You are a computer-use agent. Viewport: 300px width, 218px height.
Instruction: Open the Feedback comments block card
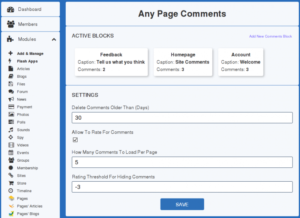(111, 62)
